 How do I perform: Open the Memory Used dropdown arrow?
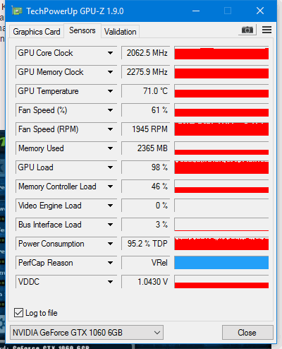(x=110, y=148)
